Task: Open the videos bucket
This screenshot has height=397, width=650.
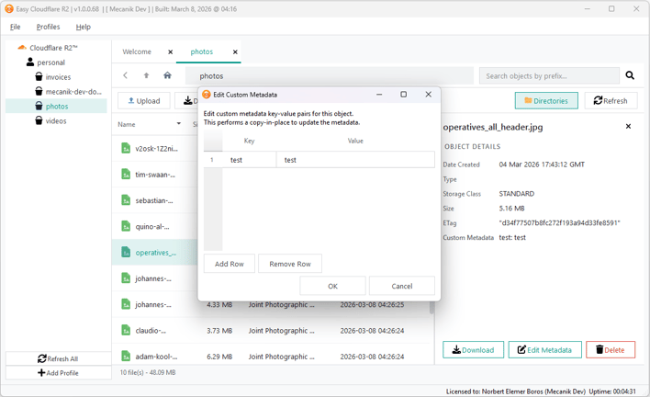Action: [x=56, y=120]
